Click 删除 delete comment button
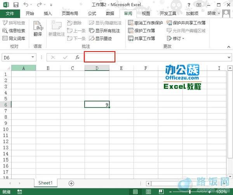This screenshot has height=195, width=233. 74,23
